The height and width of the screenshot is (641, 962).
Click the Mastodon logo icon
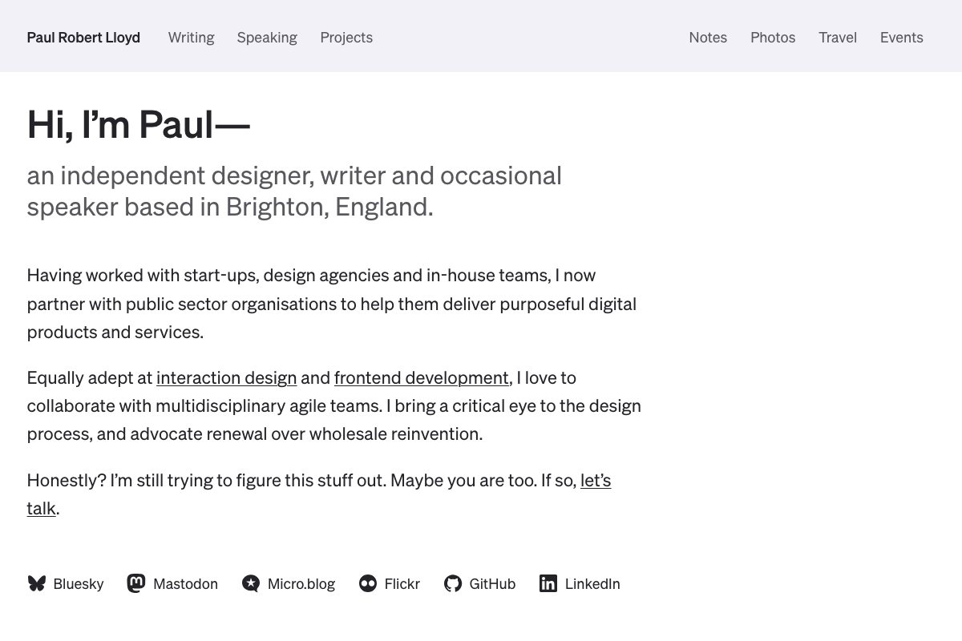click(x=136, y=583)
